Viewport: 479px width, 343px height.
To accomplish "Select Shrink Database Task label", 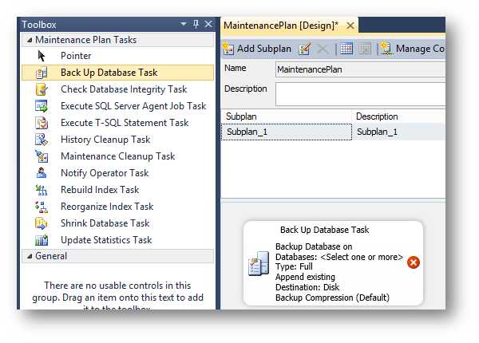I will click(105, 223).
